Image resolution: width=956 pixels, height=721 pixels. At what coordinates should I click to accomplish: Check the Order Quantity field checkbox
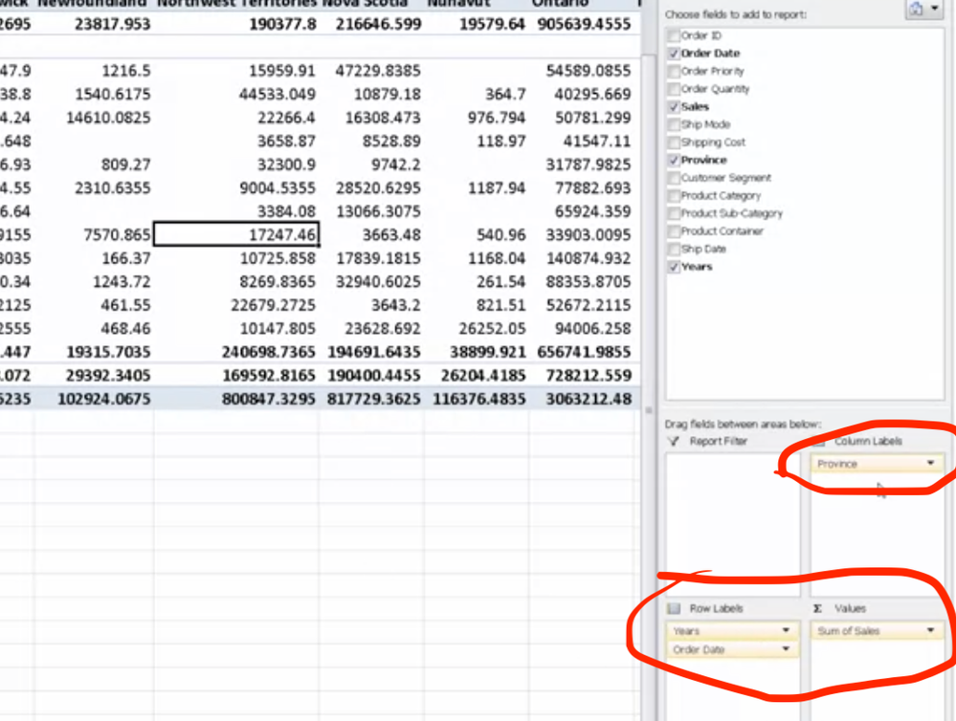tap(674, 89)
